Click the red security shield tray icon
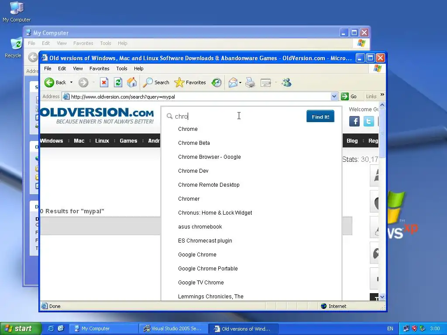 (414, 328)
